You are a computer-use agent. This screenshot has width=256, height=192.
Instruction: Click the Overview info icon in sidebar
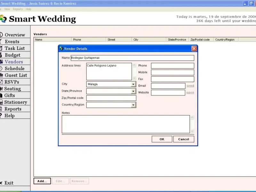[1, 35]
